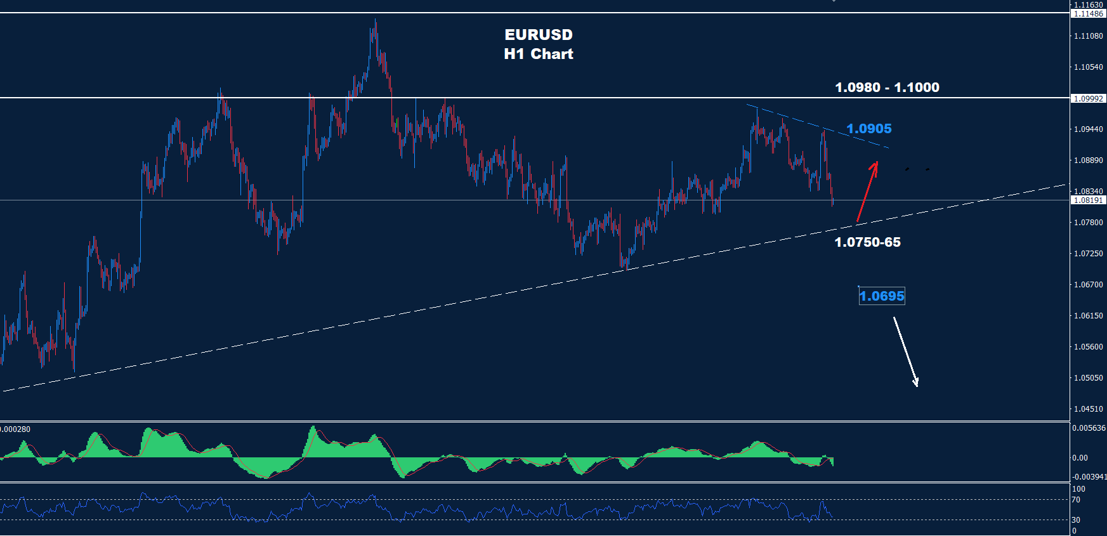The width and height of the screenshot is (1107, 536).
Task: Select the RSI 30 level label
Action: [x=1076, y=520]
